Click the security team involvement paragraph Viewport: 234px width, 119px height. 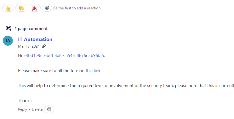click(126, 85)
